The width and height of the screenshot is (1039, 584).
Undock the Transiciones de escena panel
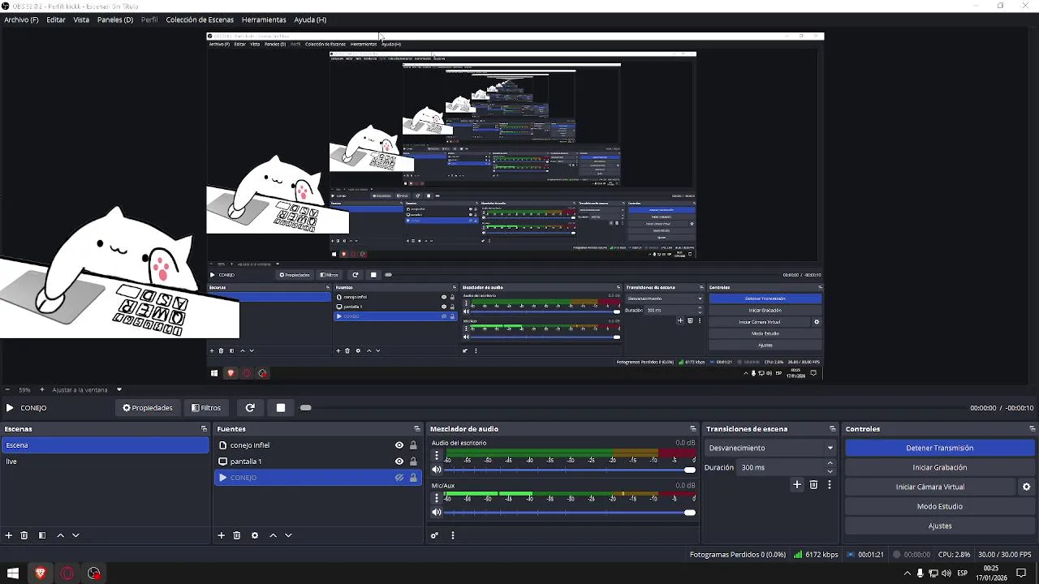pyautogui.click(x=833, y=429)
